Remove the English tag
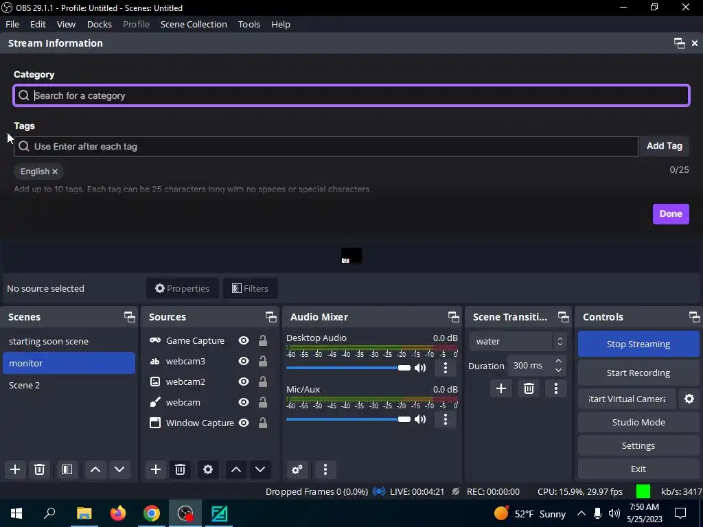The image size is (703, 527). pyautogui.click(x=55, y=172)
